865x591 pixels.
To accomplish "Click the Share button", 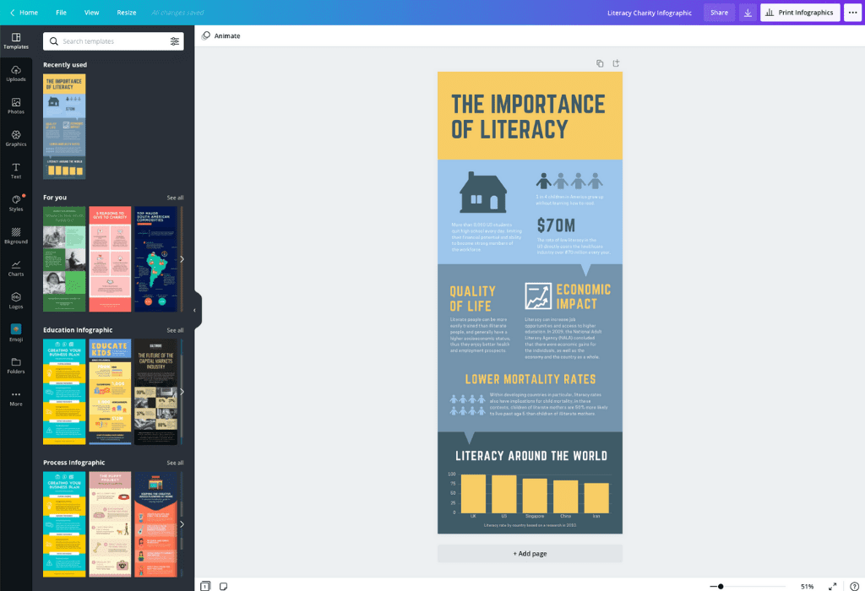I will pyautogui.click(x=719, y=13).
